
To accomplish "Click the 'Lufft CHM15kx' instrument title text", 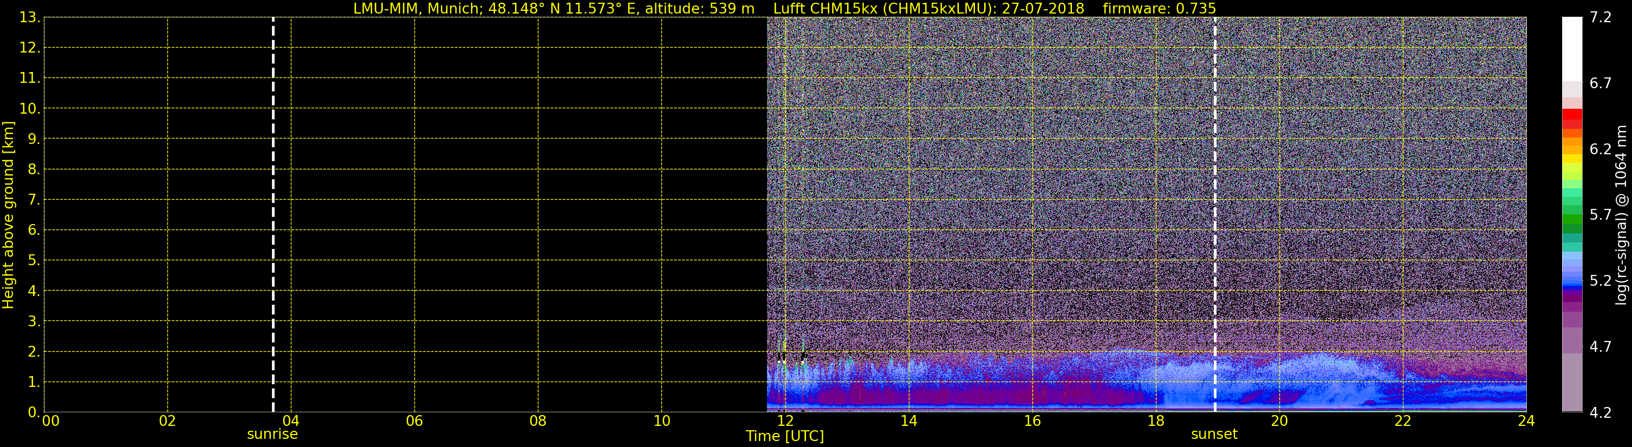I will (x=825, y=9).
